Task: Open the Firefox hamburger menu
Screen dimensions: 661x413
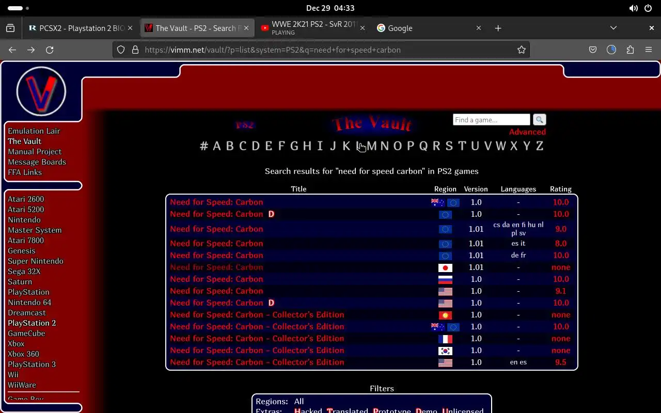Action: (x=649, y=50)
